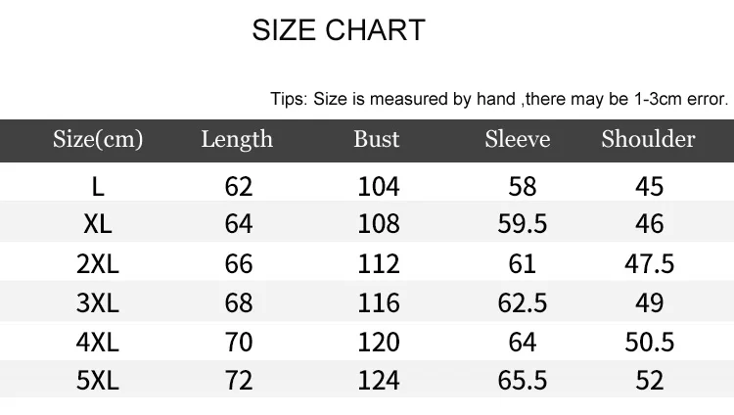The image size is (734, 415).
Task: Click the shoulder value 52
Action: coord(649,380)
